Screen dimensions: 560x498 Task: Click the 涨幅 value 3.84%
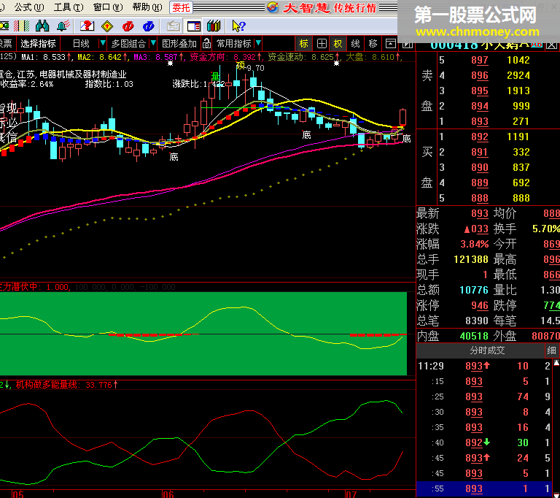(474, 245)
